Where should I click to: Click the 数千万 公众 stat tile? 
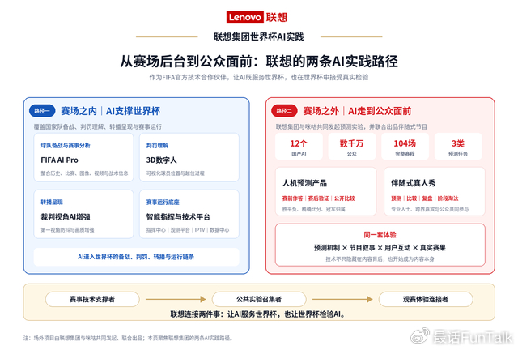(x=352, y=147)
